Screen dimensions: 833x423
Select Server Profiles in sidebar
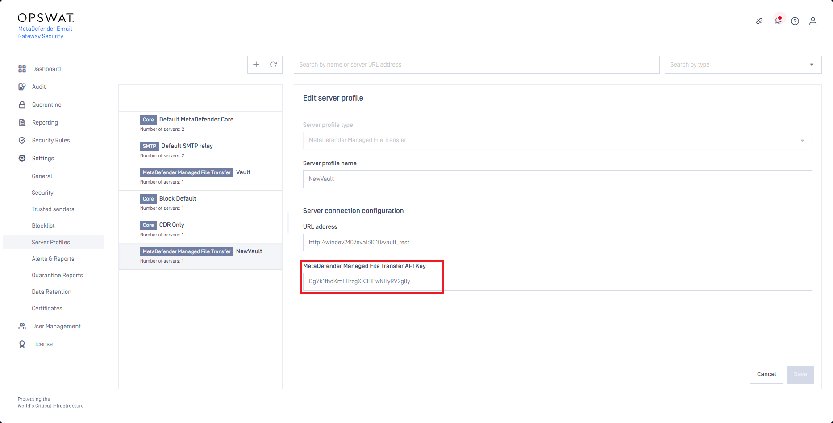click(54, 242)
